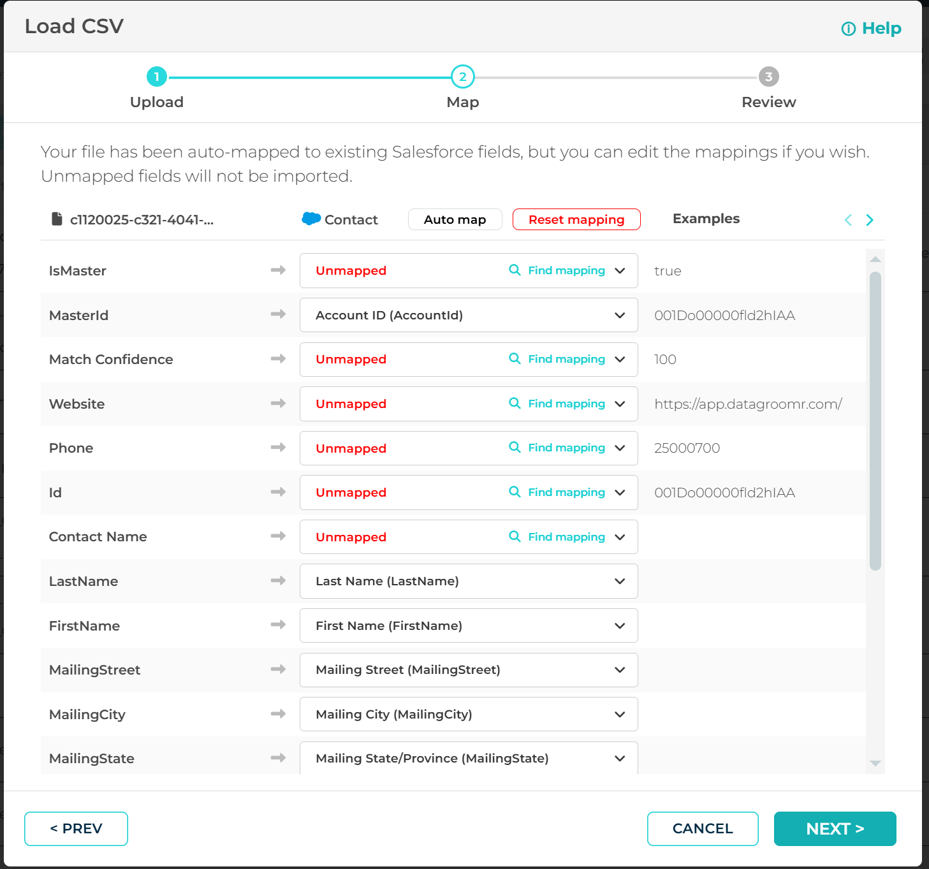The width and height of the screenshot is (929, 869).
Task: Click the Salesforce cloud icon next to Contact
Action: 311,219
